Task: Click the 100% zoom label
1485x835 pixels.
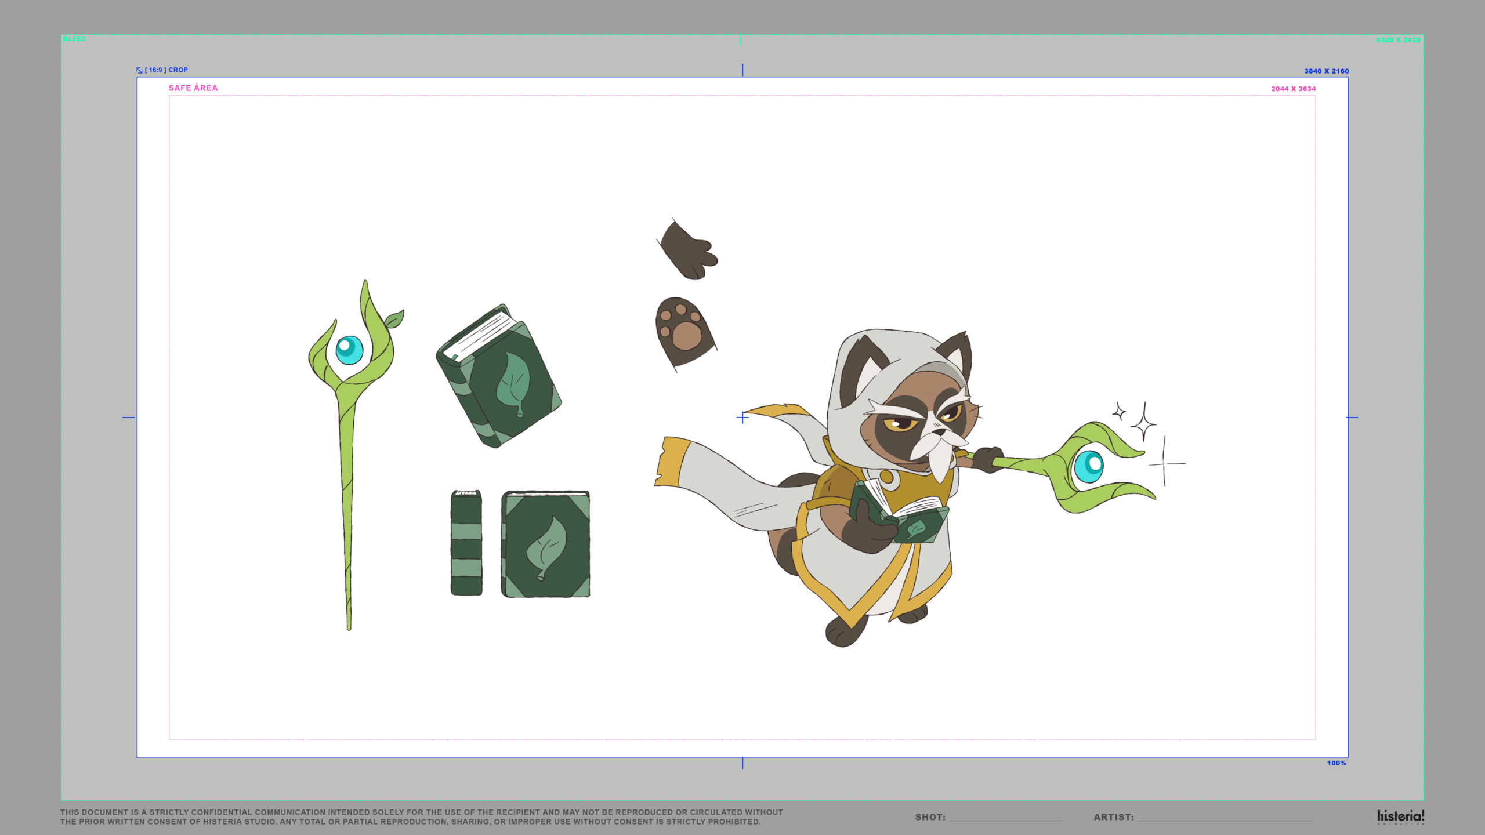Action: pyautogui.click(x=1336, y=763)
